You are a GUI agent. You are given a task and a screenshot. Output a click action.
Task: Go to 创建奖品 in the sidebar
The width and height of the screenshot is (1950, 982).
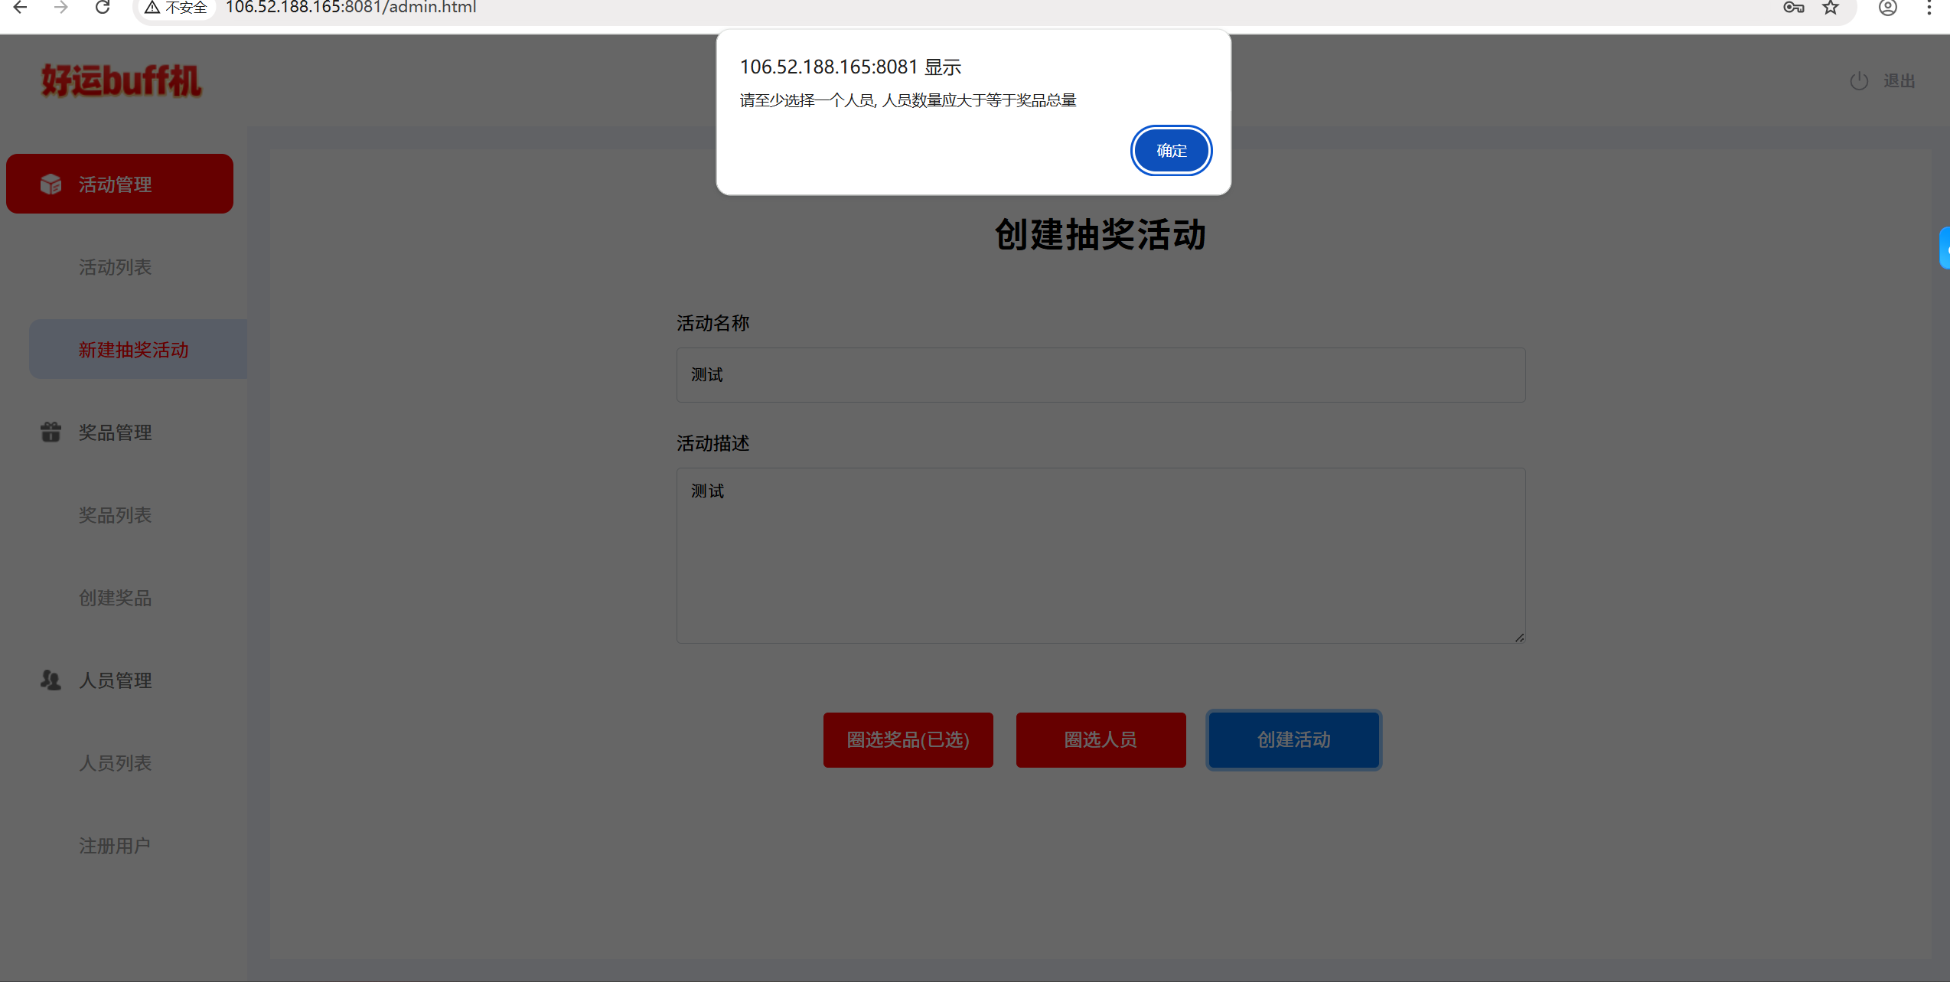[116, 598]
